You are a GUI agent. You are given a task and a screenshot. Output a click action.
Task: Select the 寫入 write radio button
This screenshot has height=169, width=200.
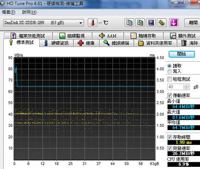pos(169,72)
